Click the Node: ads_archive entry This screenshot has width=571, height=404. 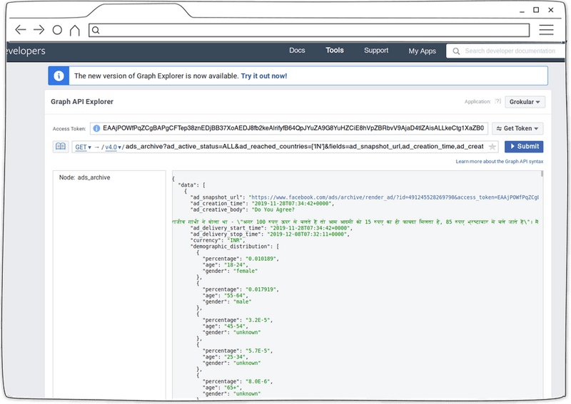tap(84, 177)
